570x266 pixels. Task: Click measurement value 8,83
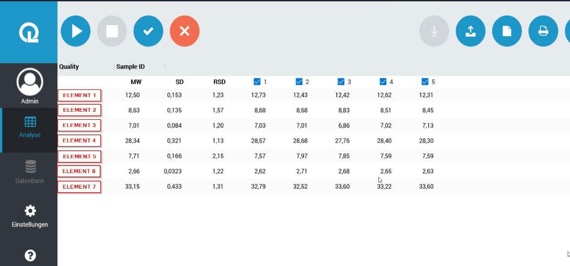click(x=344, y=110)
